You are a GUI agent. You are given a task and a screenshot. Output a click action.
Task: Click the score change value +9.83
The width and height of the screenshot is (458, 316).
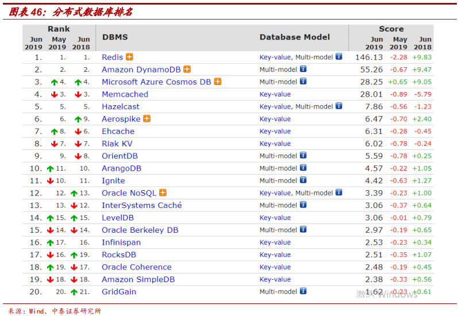click(422, 57)
